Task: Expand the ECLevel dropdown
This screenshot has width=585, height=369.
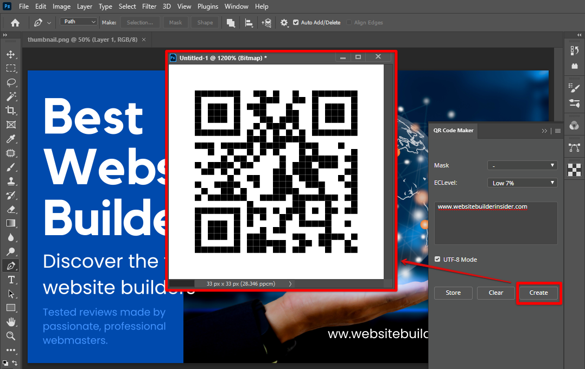Action: 522,183
